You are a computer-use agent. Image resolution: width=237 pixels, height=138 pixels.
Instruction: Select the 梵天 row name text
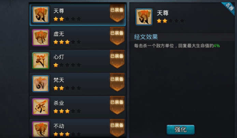point(59,80)
